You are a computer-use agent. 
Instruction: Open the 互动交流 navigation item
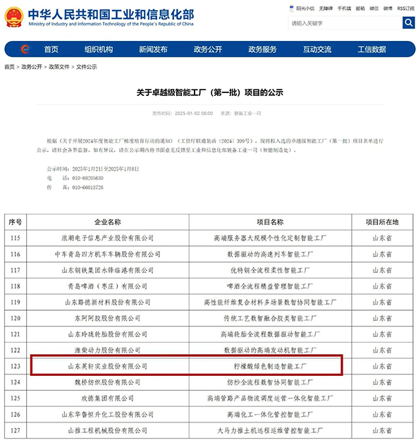[x=317, y=49]
